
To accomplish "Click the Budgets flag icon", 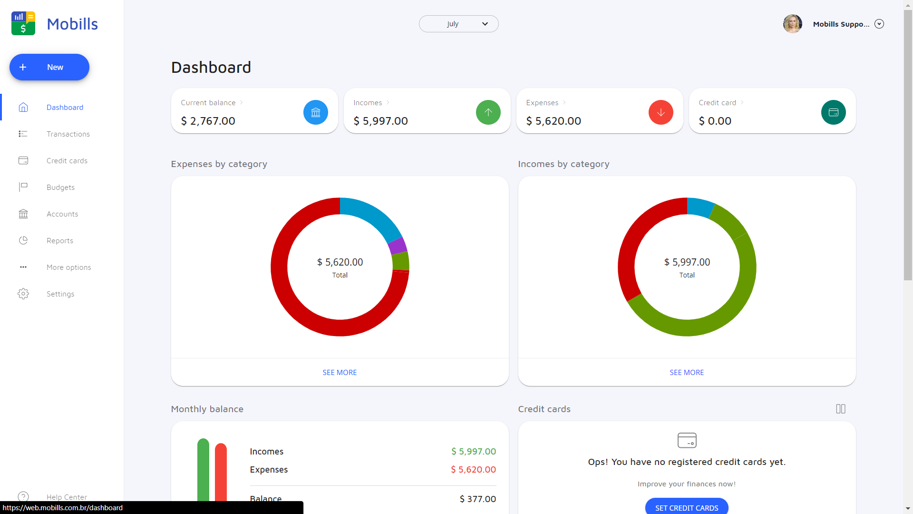I will 23,187.
